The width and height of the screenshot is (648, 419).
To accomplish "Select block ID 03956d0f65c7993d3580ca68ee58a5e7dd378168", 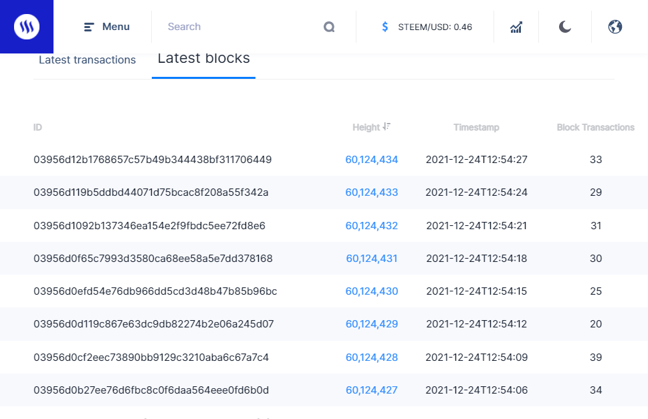I will pyautogui.click(x=153, y=259).
